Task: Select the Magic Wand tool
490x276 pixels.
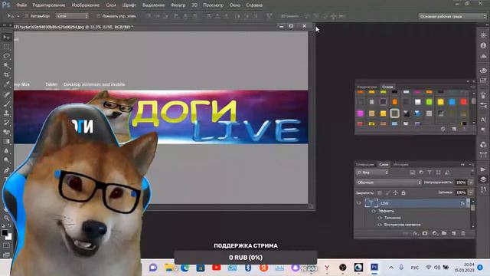Action: 7,65
